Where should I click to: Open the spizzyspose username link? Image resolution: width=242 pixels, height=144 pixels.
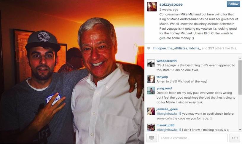[171, 4]
